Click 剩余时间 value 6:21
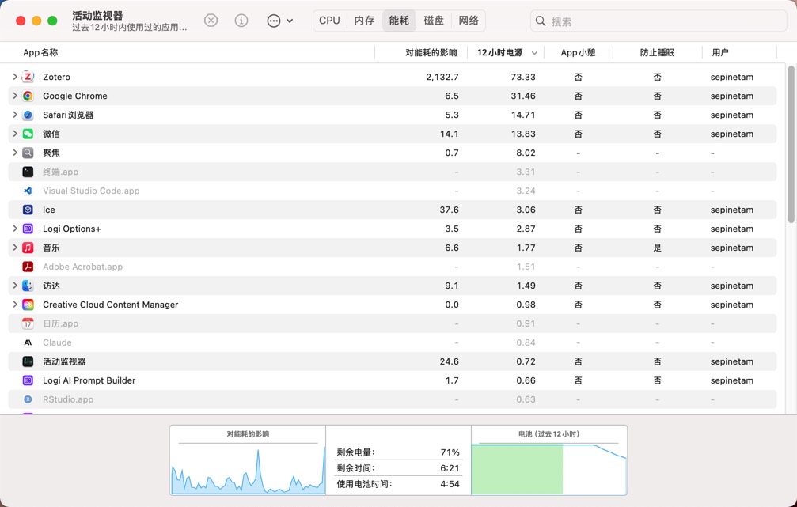Image resolution: width=797 pixels, height=507 pixels. [450, 468]
